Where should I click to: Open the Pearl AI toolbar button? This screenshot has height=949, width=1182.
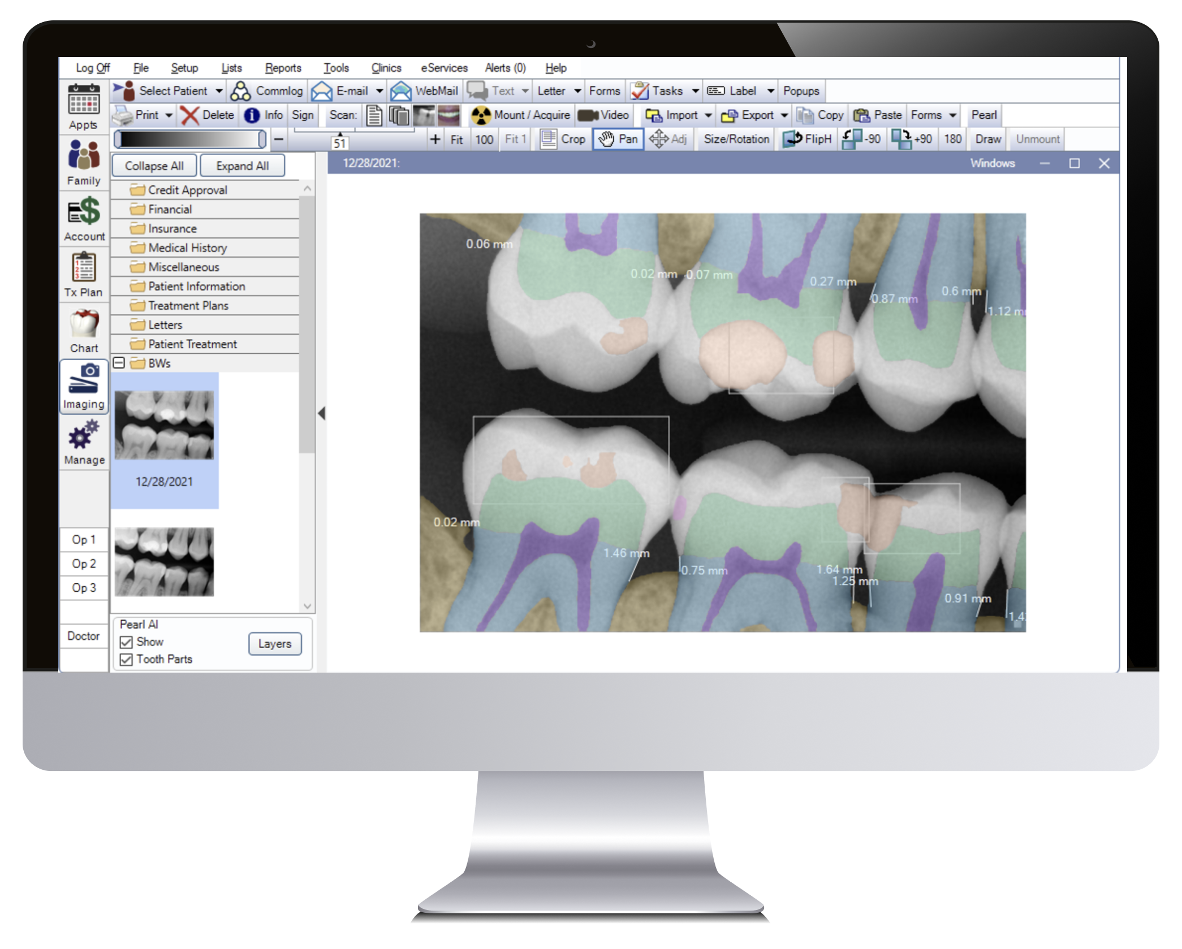(984, 115)
